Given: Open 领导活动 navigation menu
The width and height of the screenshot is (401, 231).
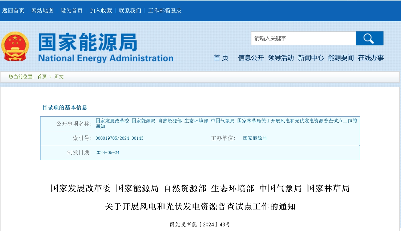Looking at the screenshot, I should [x=281, y=58].
